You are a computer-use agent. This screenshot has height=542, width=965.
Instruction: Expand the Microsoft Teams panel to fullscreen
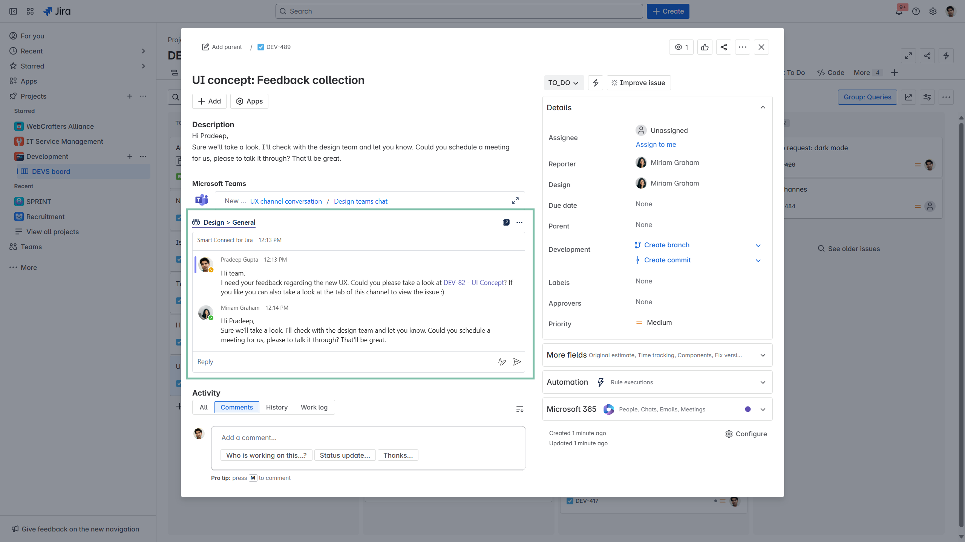515,201
